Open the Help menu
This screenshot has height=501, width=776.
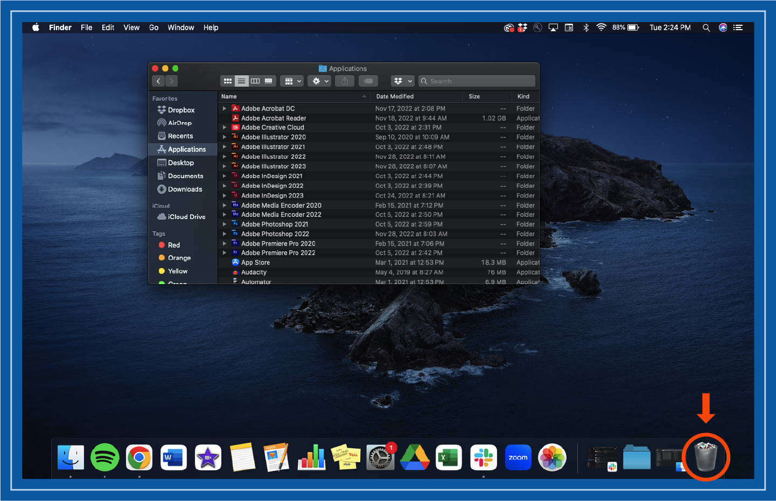click(x=211, y=27)
